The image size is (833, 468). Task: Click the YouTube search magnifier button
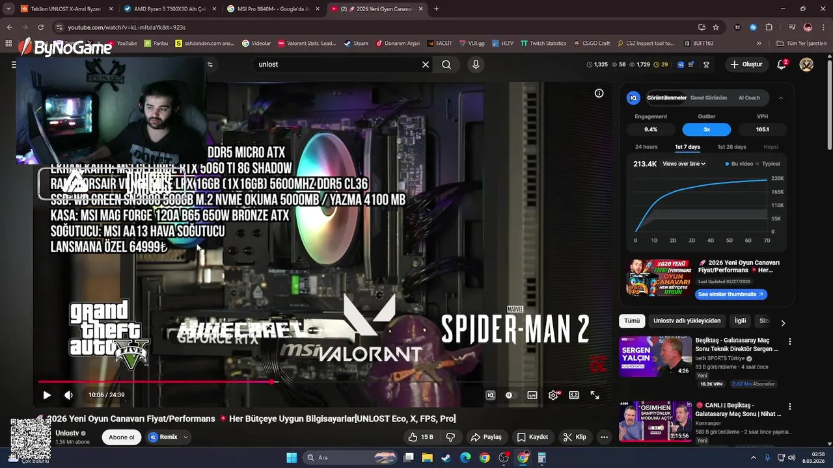pyautogui.click(x=446, y=64)
